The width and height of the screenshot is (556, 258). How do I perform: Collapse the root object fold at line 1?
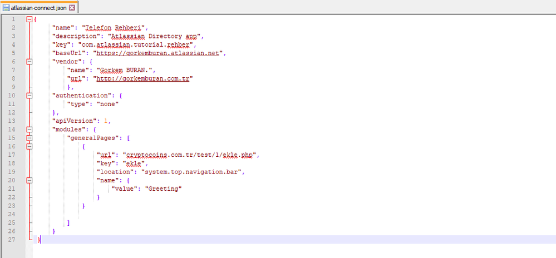point(29,19)
